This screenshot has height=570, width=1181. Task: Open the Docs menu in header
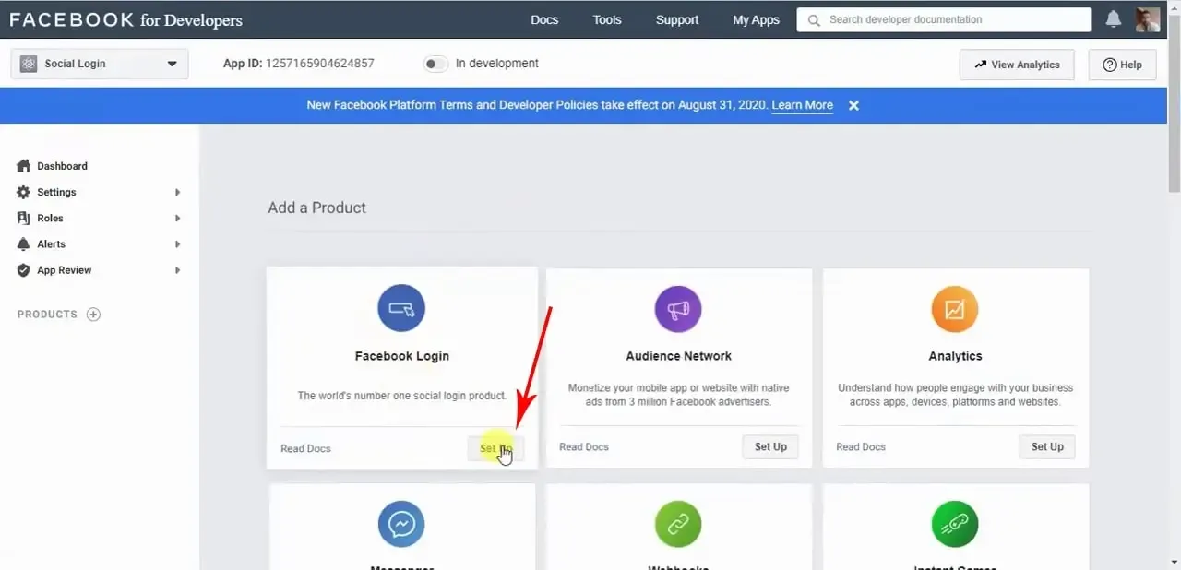coord(544,19)
